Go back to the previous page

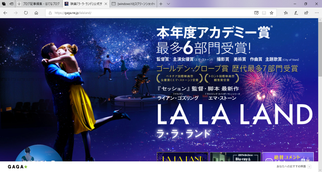5,13
